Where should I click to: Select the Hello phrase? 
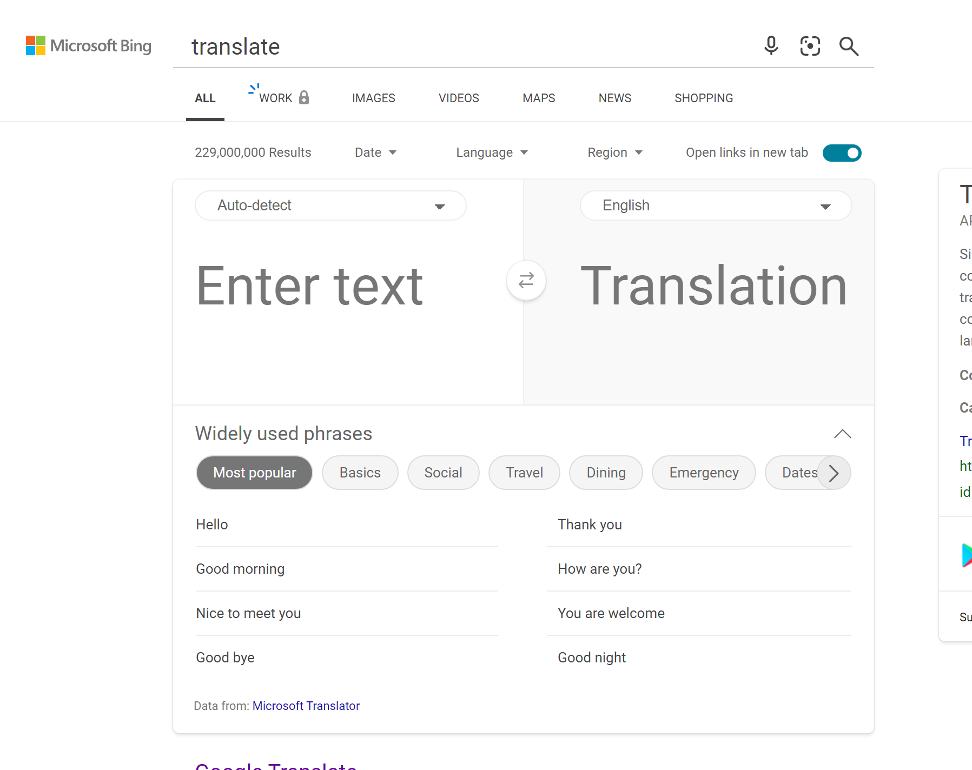211,524
